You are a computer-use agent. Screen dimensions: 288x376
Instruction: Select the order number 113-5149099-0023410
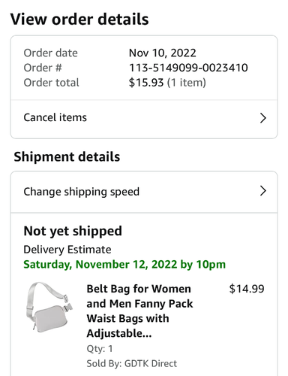[188, 68]
